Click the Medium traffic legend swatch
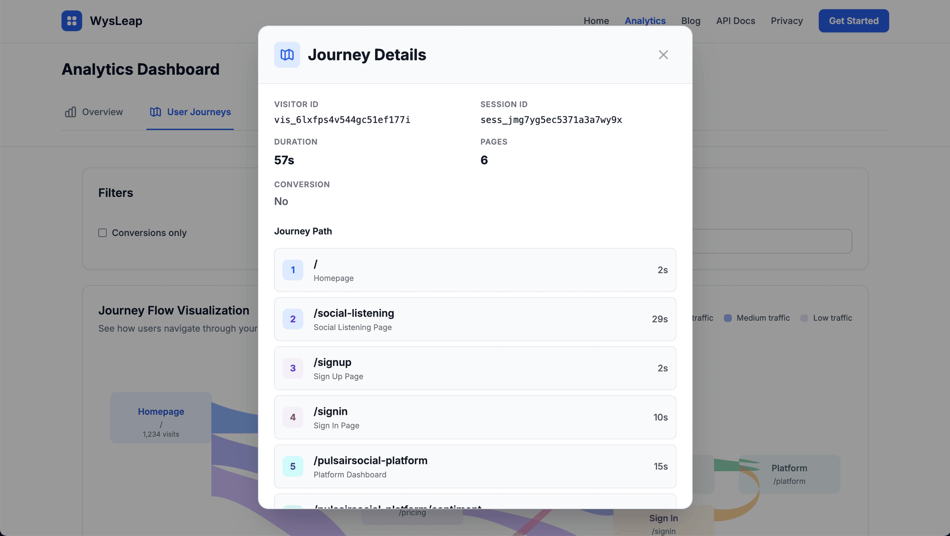Image resolution: width=950 pixels, height=536 pixels. click(728, 318)
